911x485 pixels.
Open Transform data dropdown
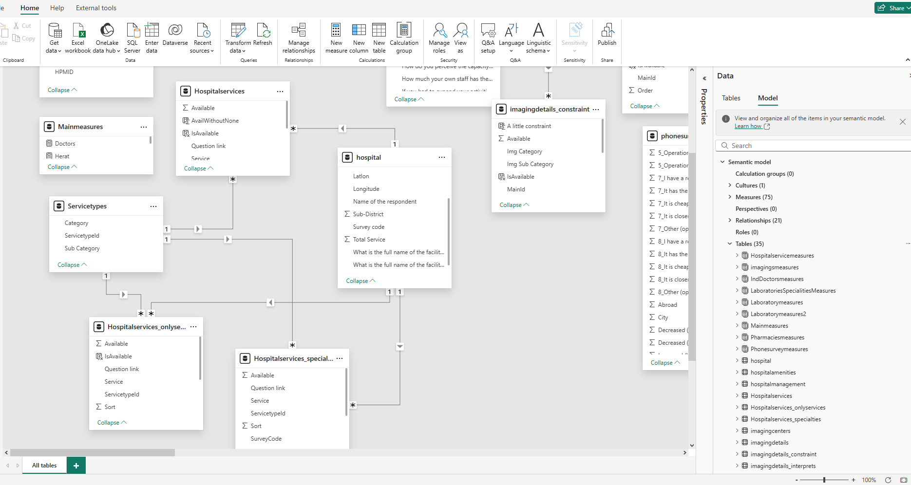pyautogui.click(x=238, y=47)
